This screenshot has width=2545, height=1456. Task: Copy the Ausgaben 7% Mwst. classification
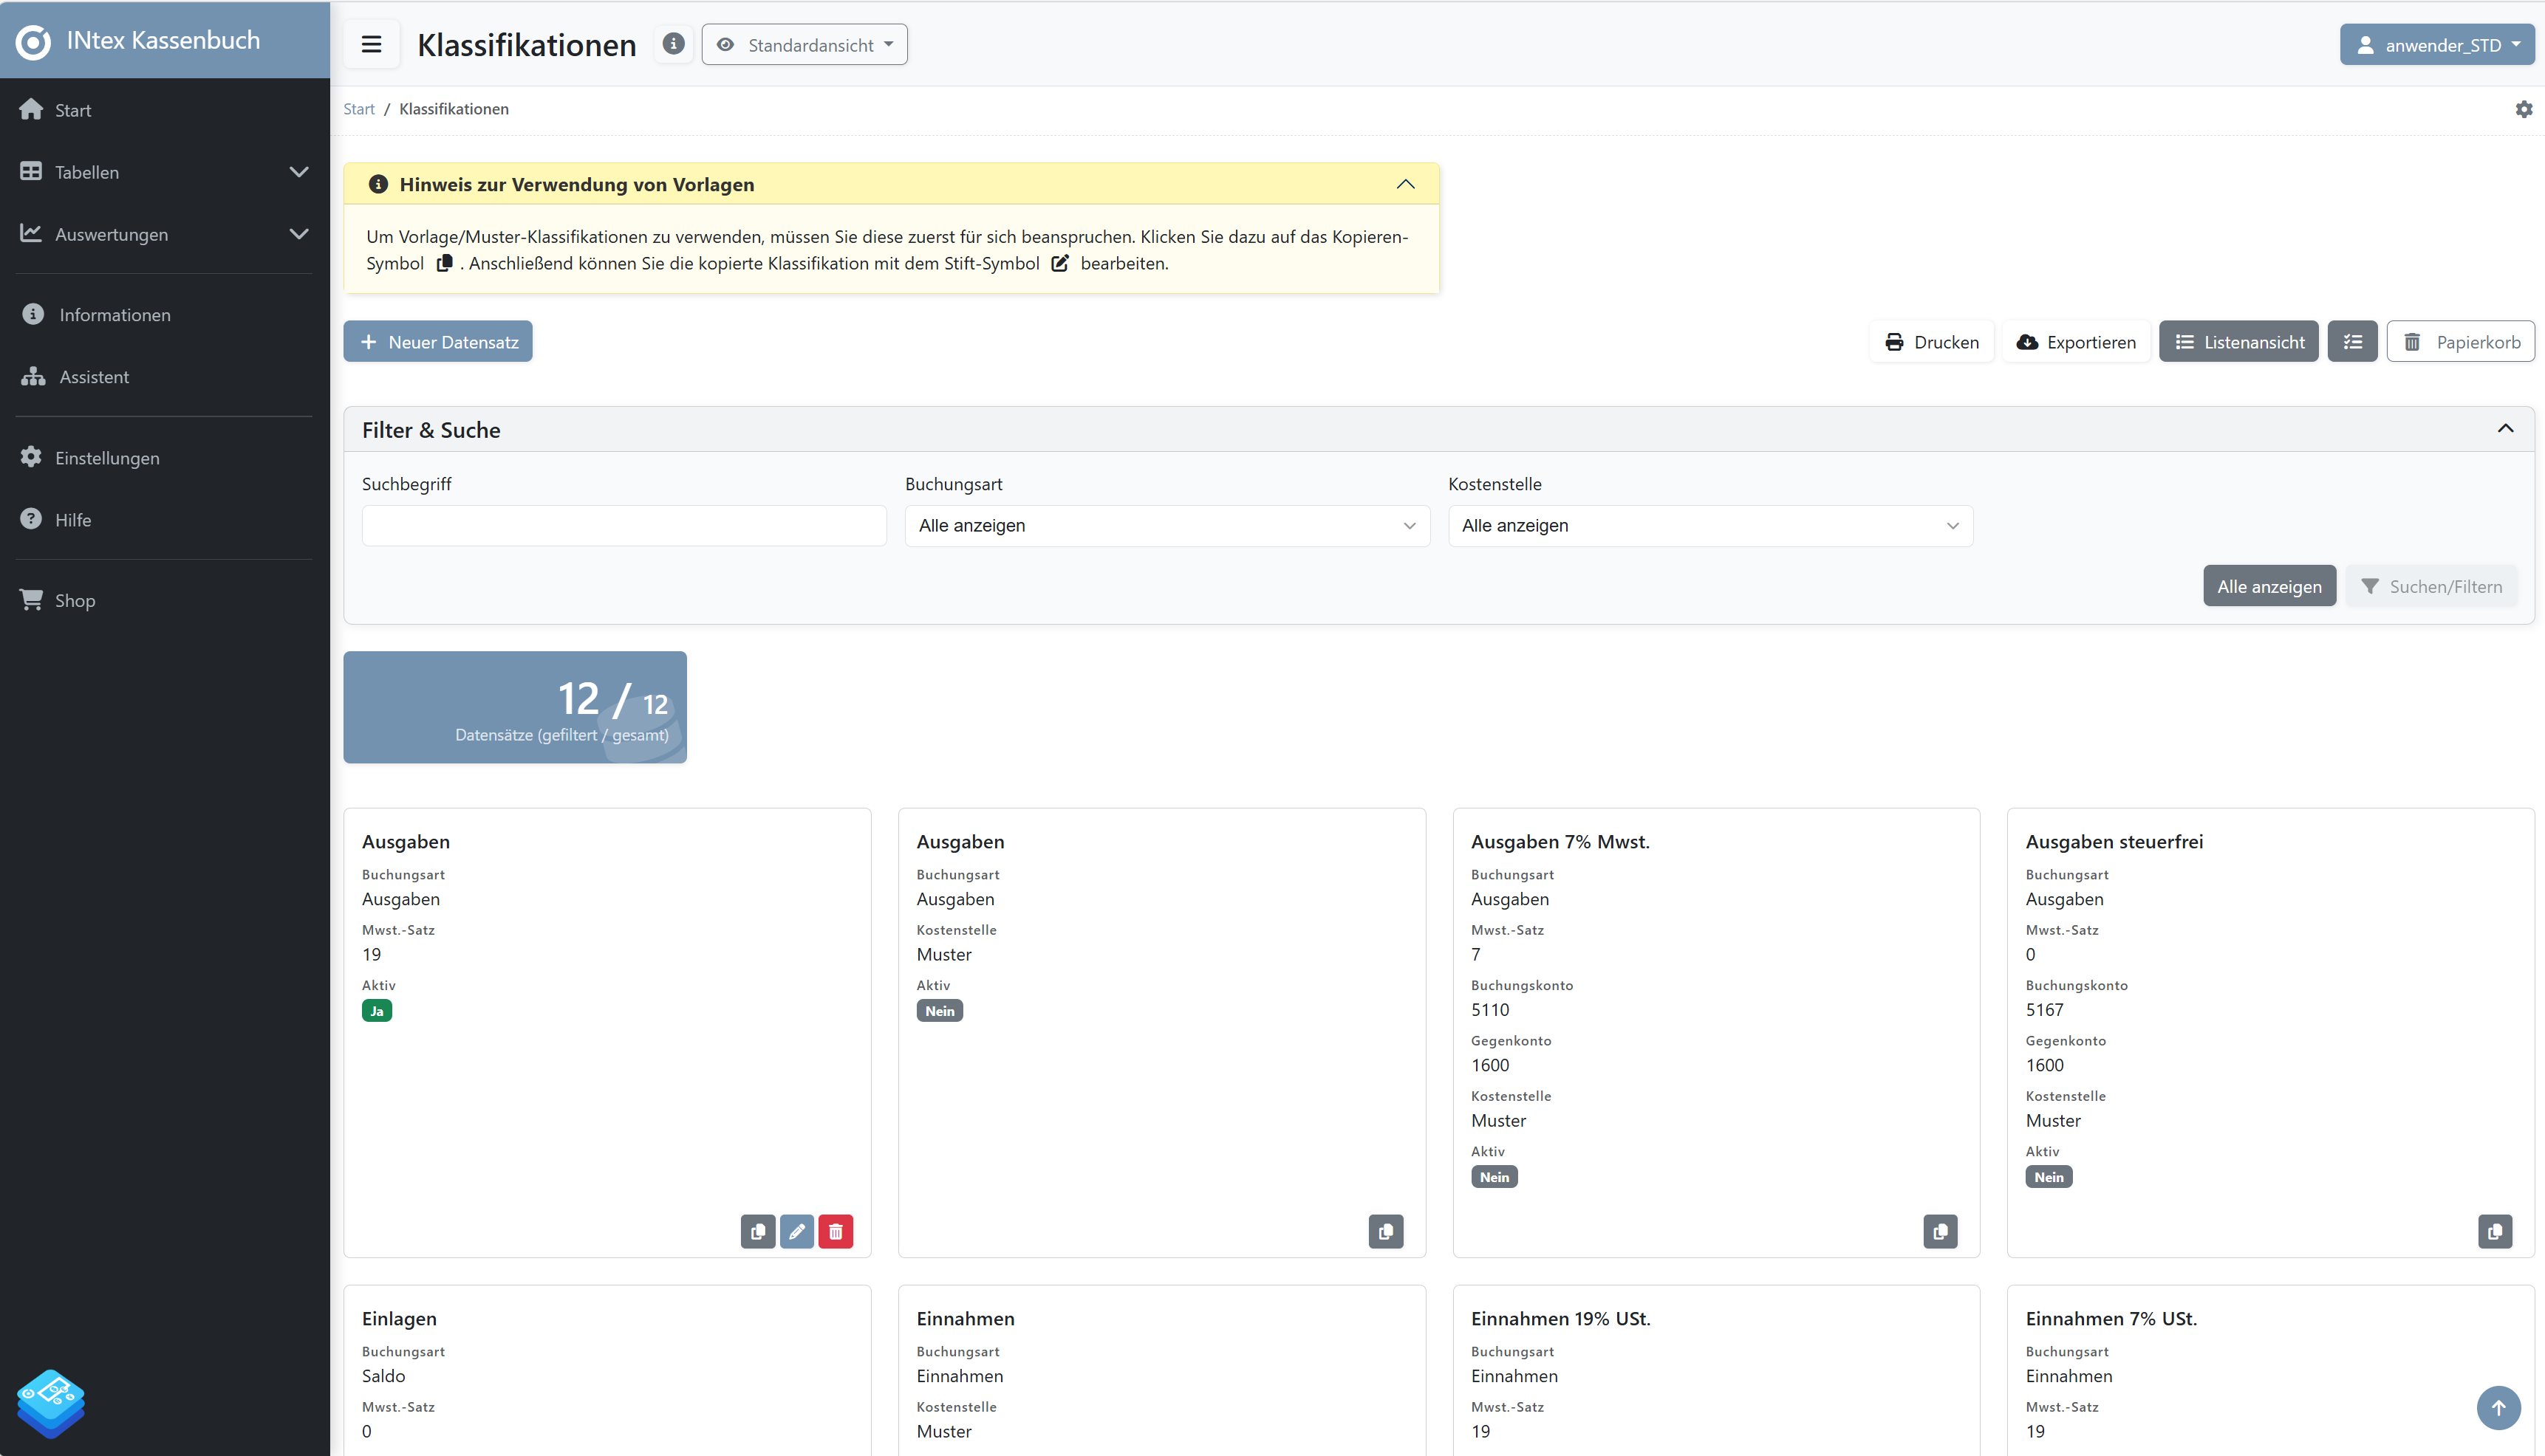(1940, 1231)
